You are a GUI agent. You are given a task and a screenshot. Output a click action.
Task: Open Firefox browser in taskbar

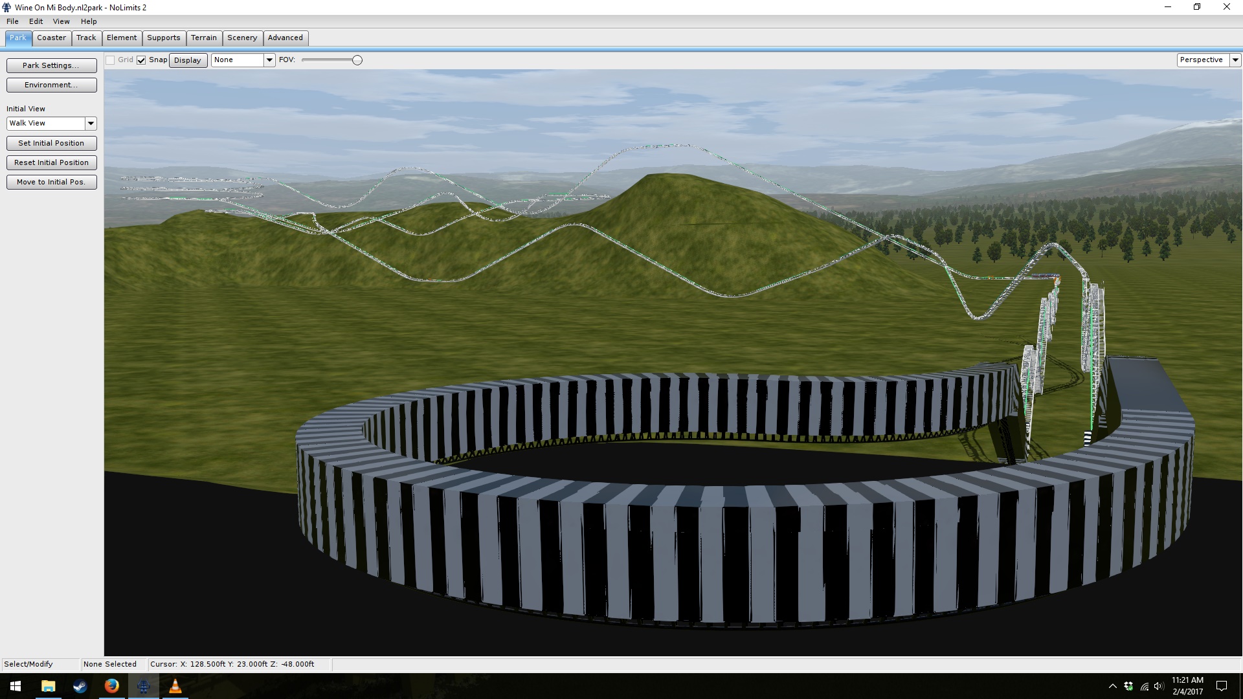[111, 686]
